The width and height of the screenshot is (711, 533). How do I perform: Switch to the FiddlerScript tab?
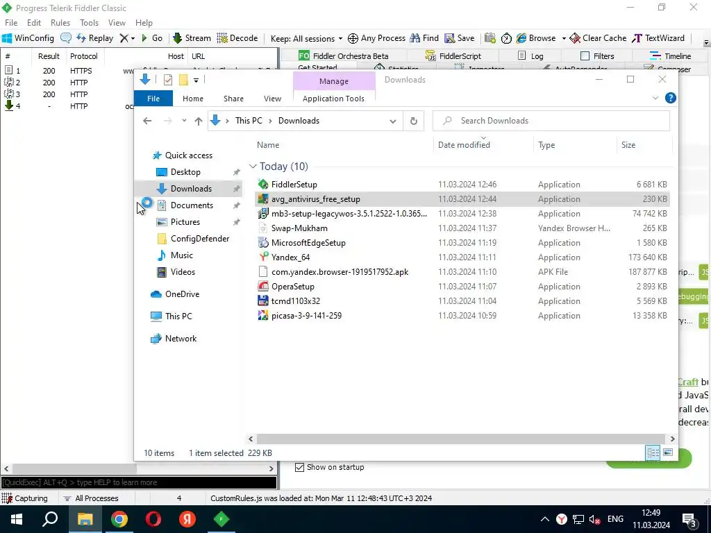[453, 56]
